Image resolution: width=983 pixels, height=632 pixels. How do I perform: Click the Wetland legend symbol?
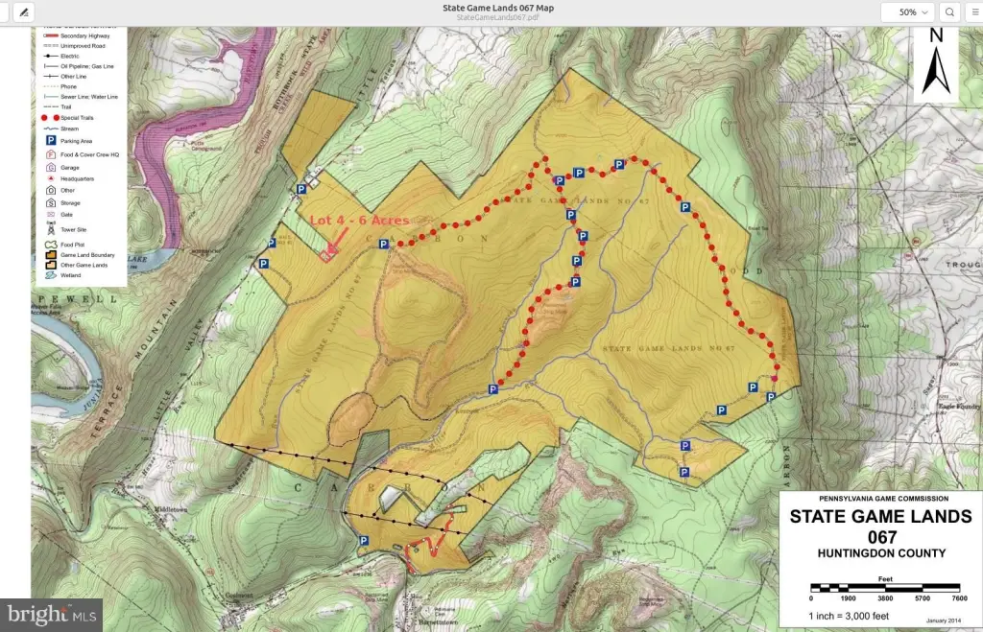(x=49, y=275)
